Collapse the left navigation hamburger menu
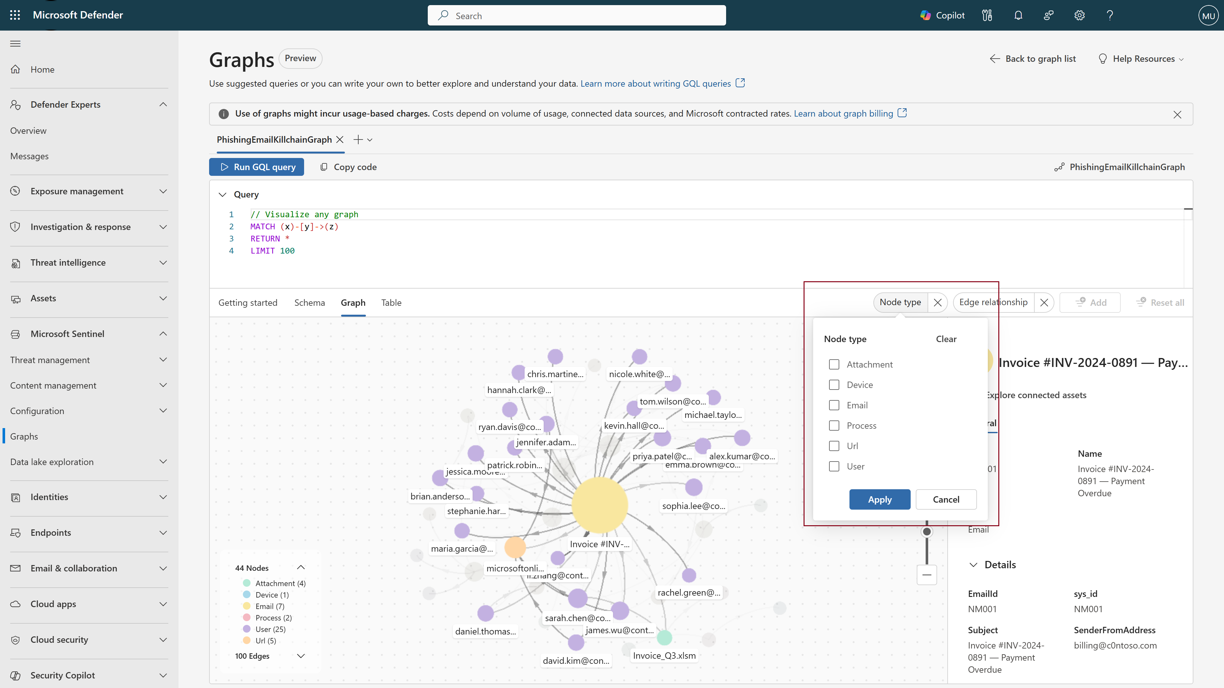Screen dimensions: 1224x688 click(15, 44)
